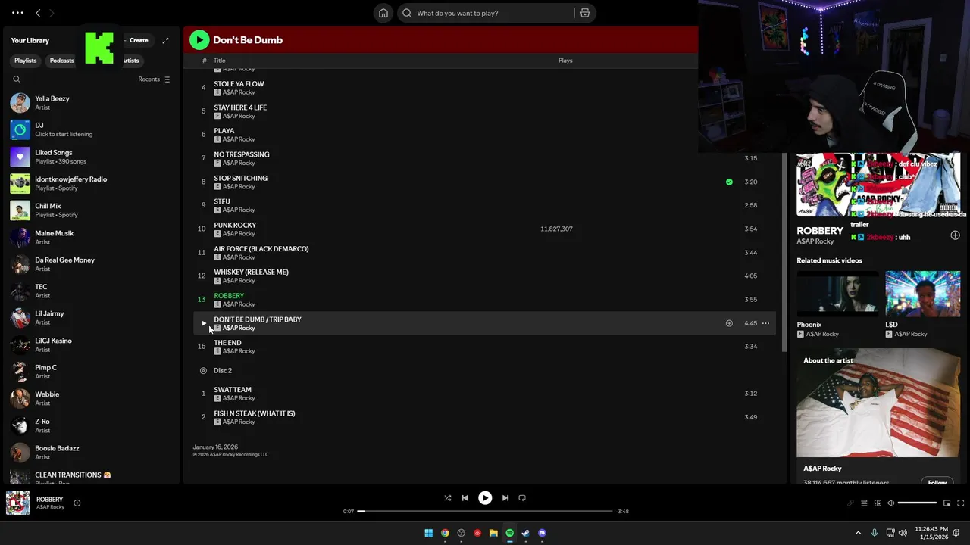
Task: Show lyrics with the microphone icon
Action: coord(850,503)
